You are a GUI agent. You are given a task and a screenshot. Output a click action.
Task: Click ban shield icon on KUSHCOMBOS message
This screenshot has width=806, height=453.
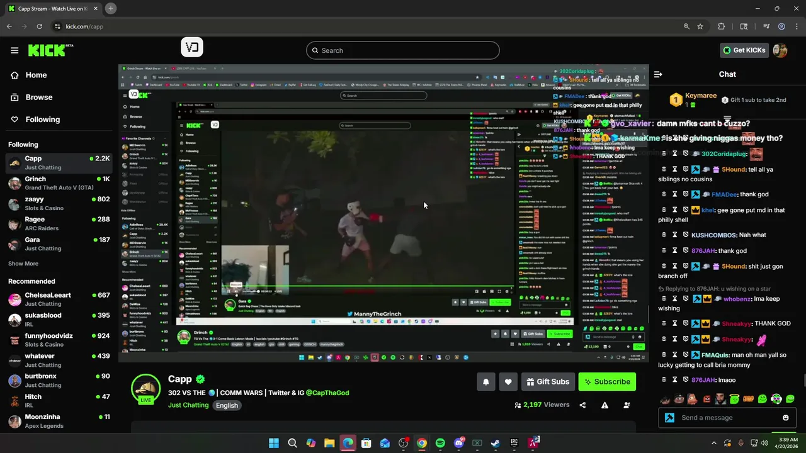click(686, 235)
